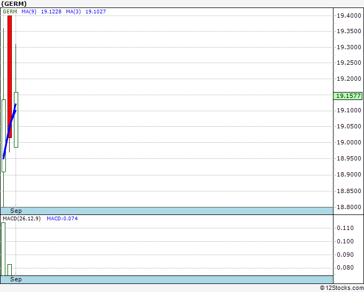Click the 19.0500 price axis label

point(349,126)
